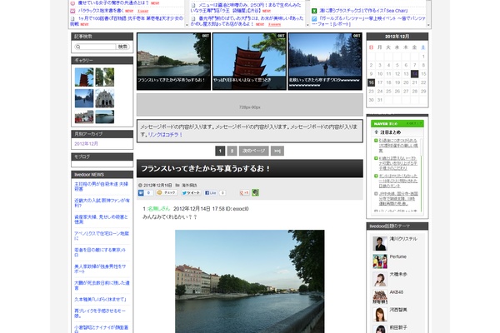Select December 16 in the calendar
This screenshot has width=500, height=333.
click(371, 82)
